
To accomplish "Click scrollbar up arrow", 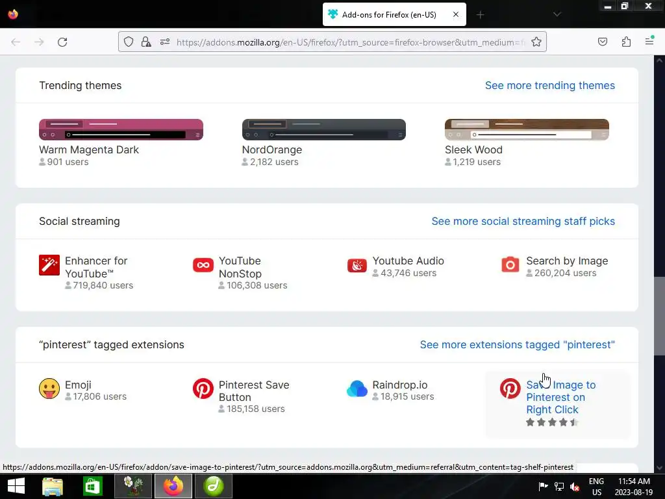I will 660,60.
